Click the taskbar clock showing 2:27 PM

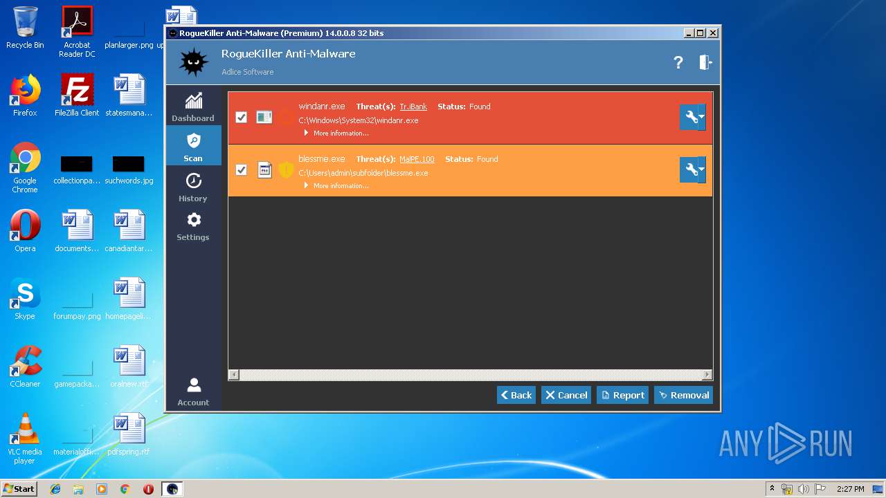pos(850,489)
